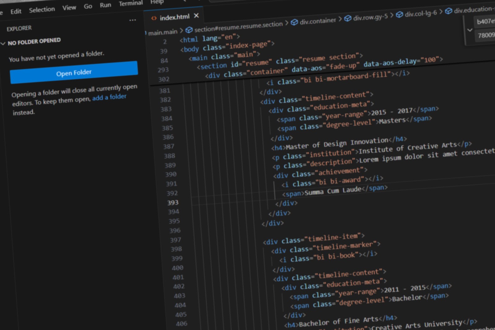
Task: Click sticky scroll line 2 html lang
Action: pyautogui.click(x=210, y=38)
